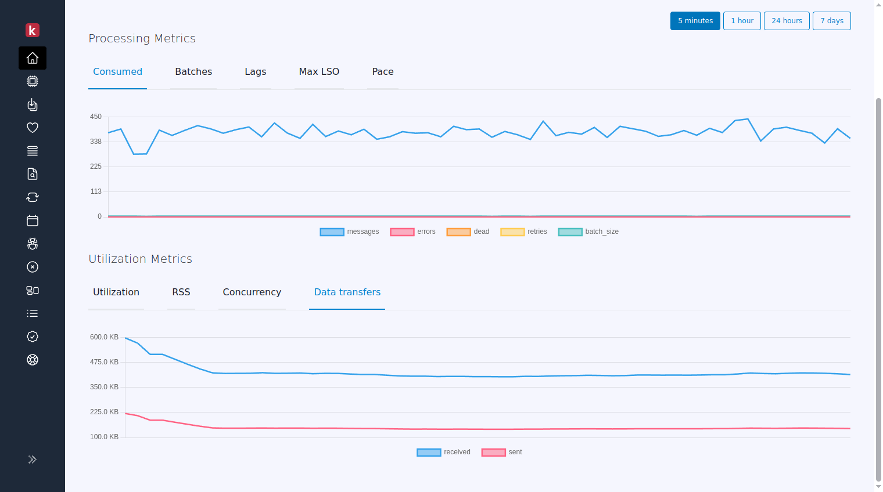Open the Explorer with the file-search icon
The image size is (883, 492).
tap(32, 174)
